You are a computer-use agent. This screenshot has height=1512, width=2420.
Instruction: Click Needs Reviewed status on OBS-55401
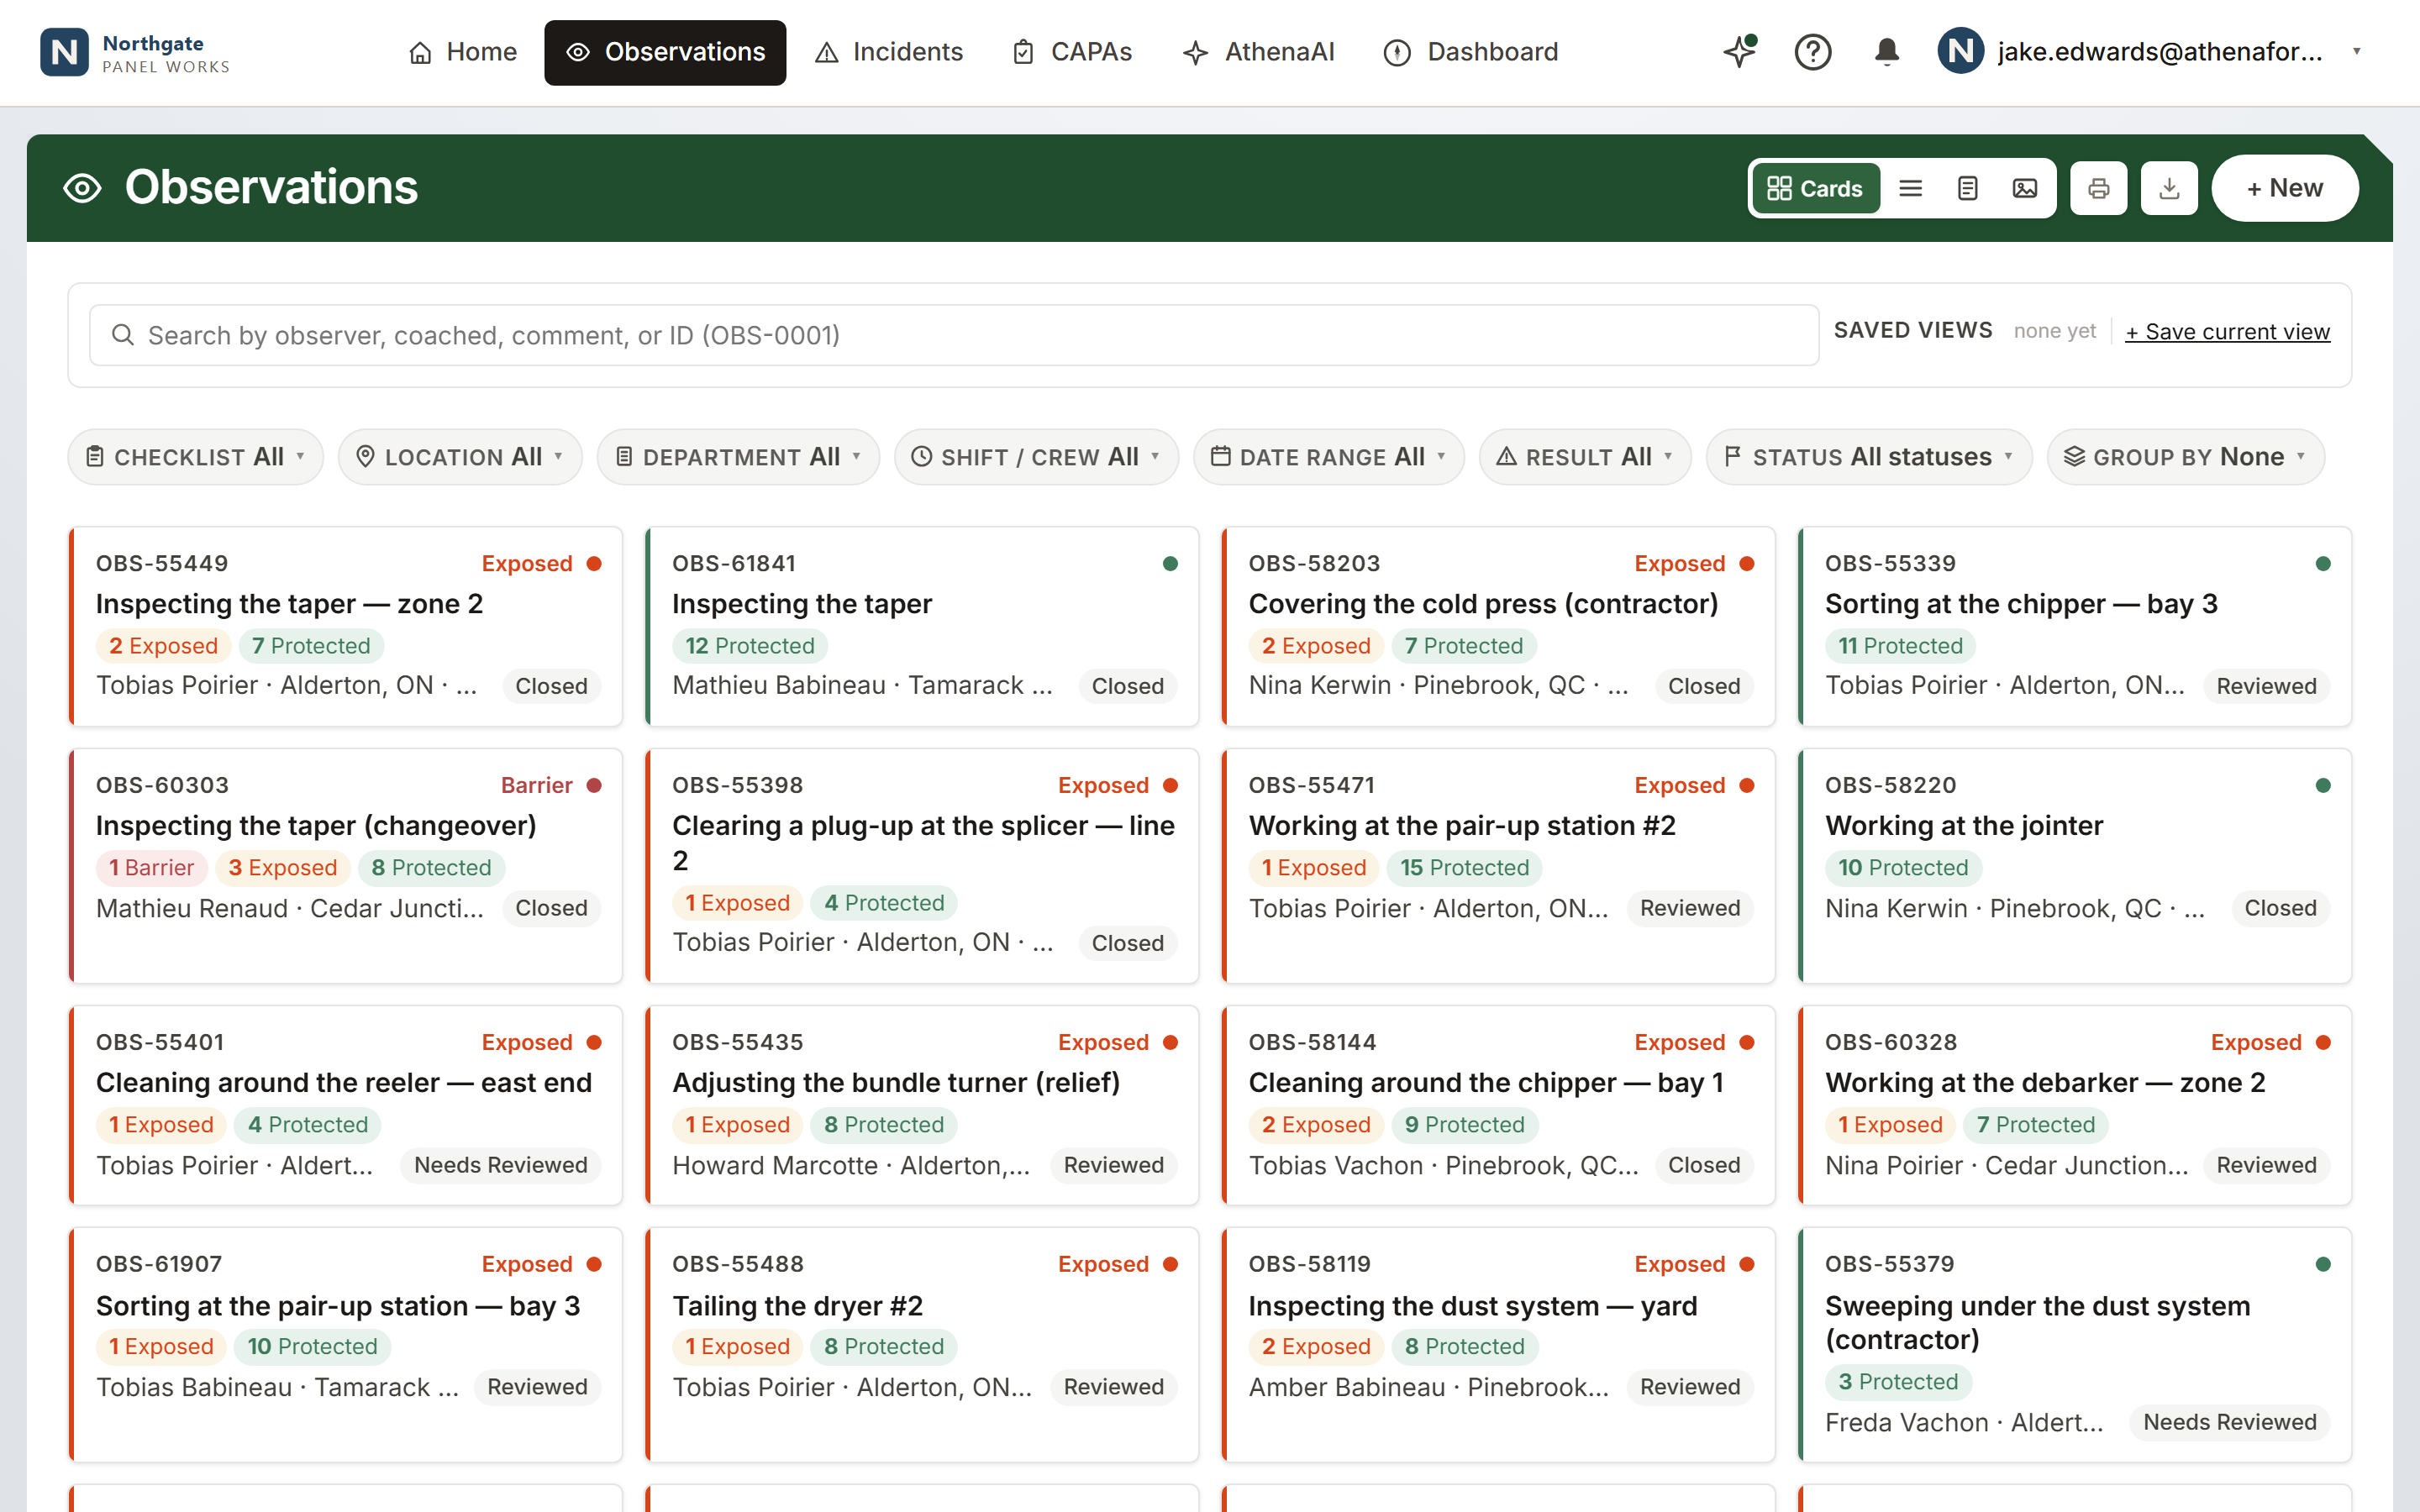tap(501, 1165)
